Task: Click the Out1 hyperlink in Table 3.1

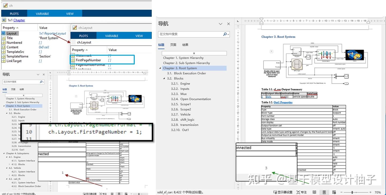Action: coord(269,97)
